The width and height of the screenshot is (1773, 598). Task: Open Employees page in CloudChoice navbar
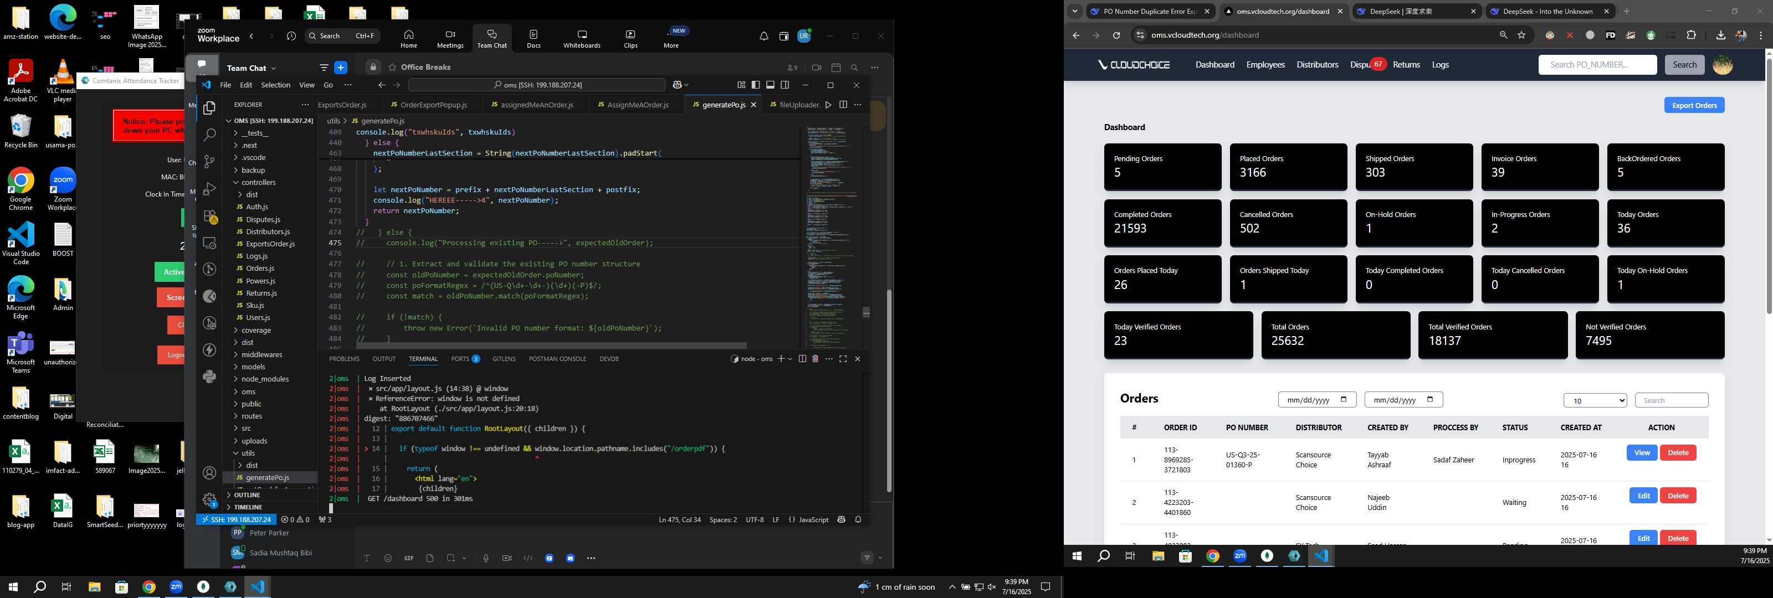(x=1265, y=65)
